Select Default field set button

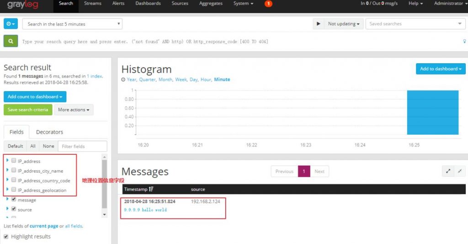pyautogui.click(x=15, y=146)
